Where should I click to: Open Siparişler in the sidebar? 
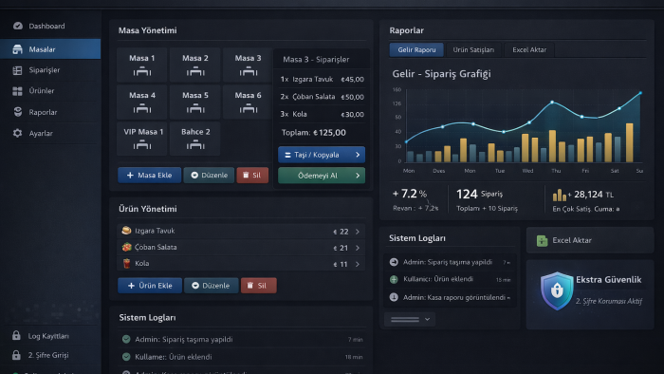pos(50,70)
